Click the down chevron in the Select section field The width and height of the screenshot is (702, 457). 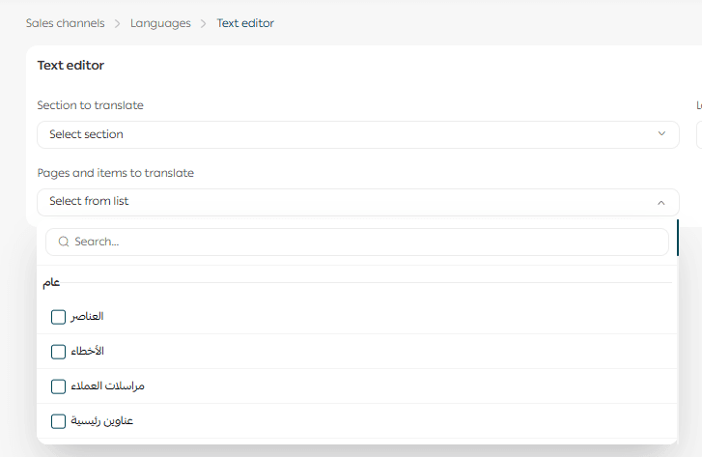(661, 134)
